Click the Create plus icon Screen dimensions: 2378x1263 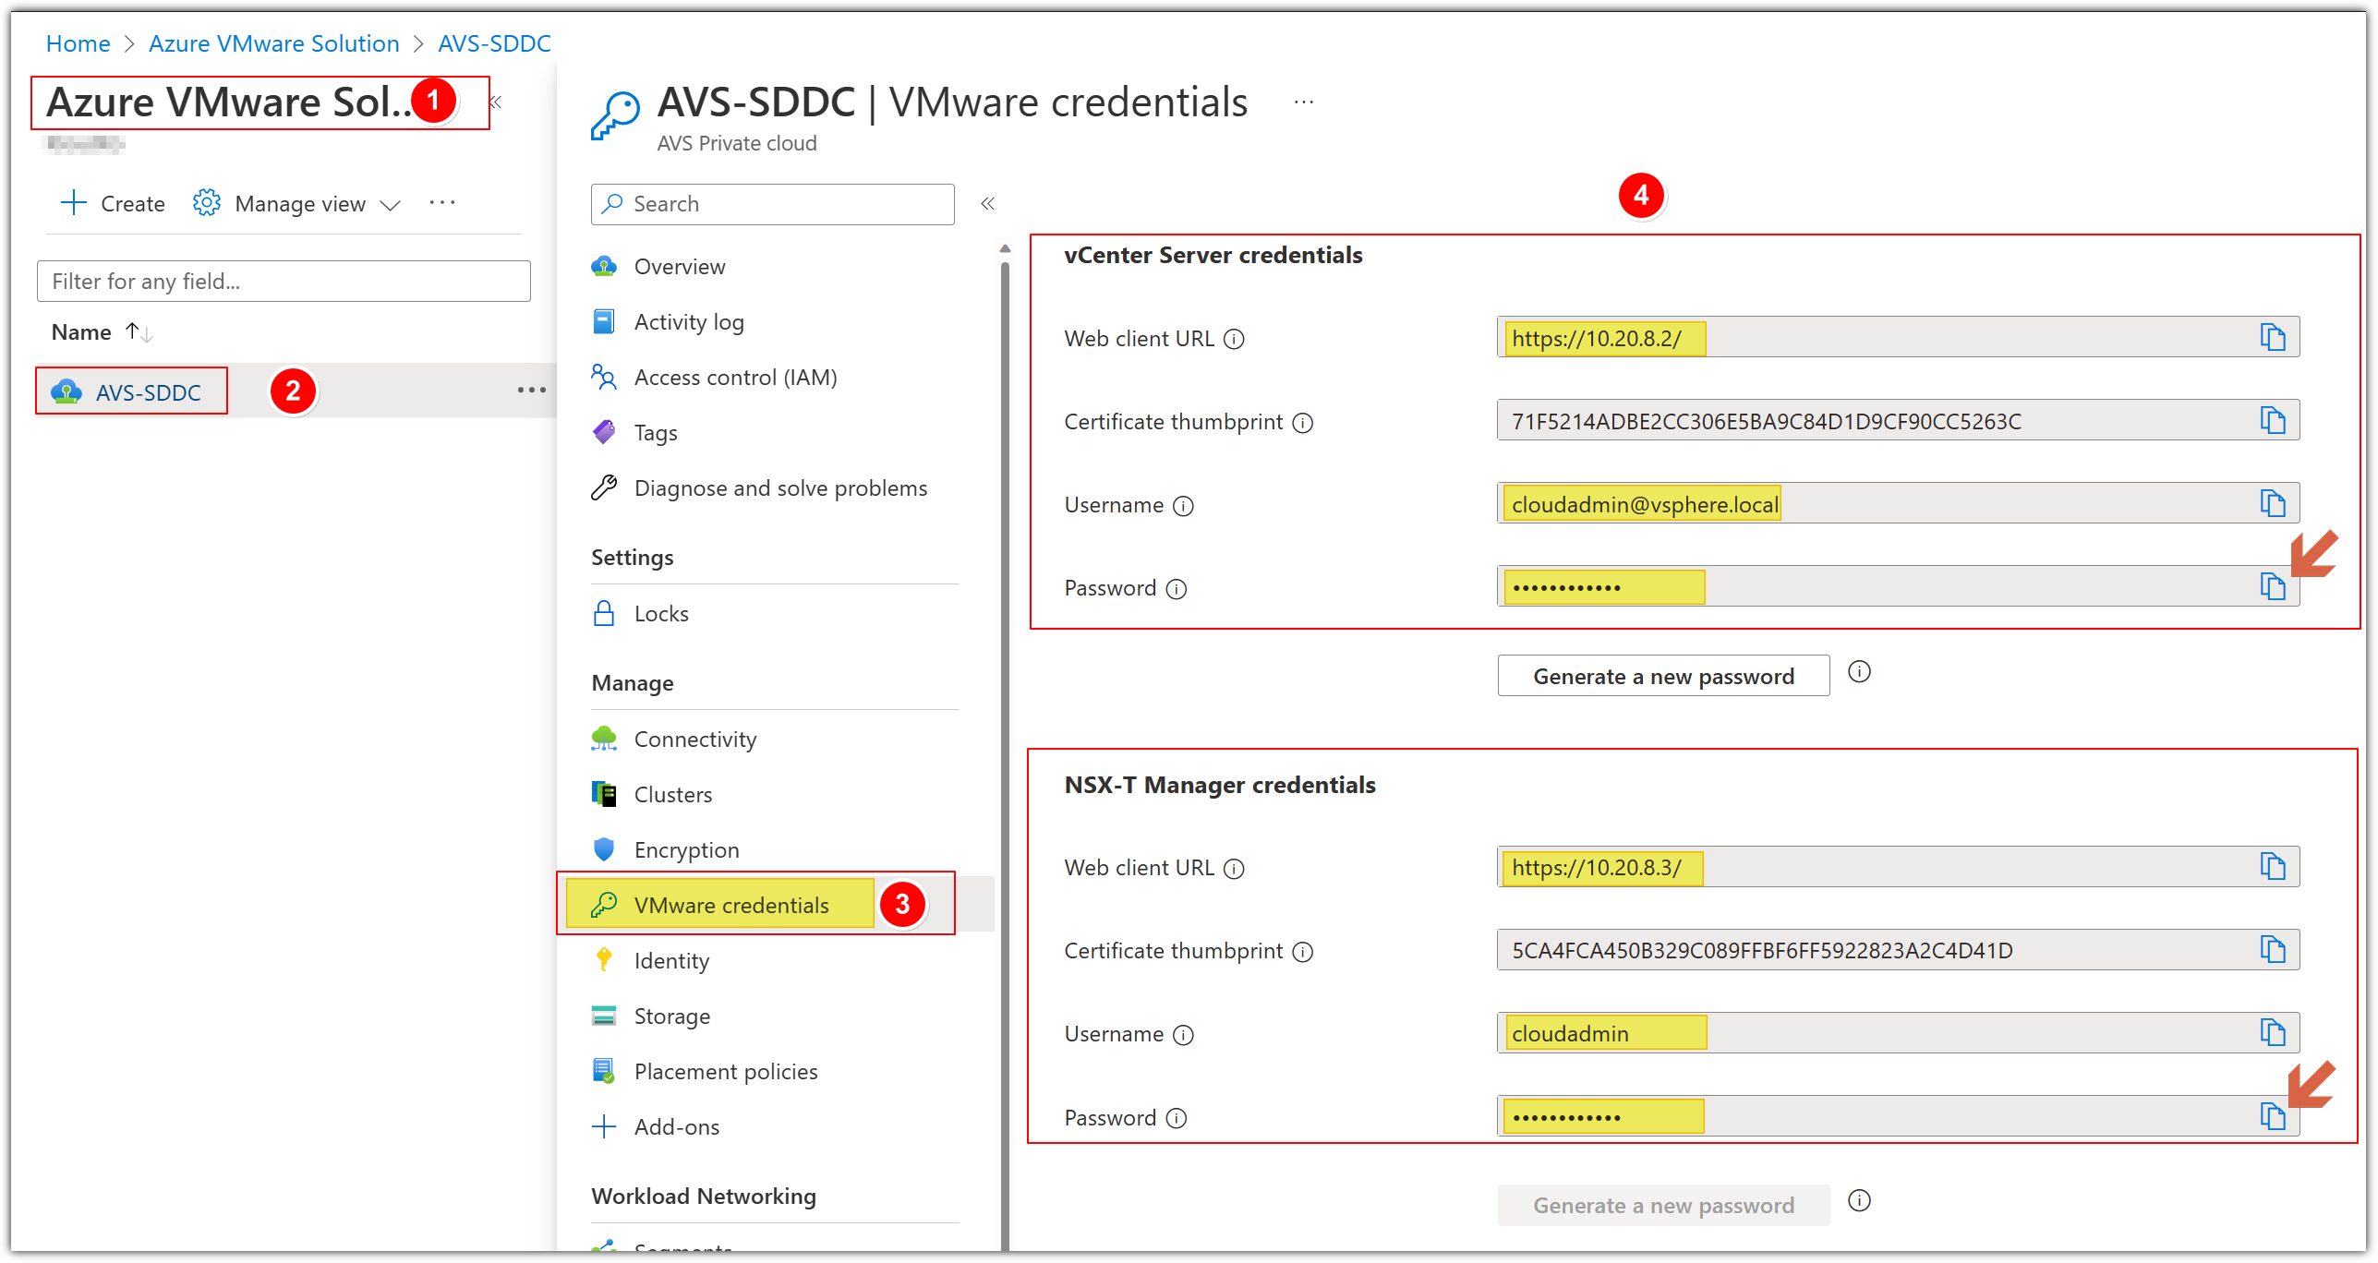tap(72, 203)
